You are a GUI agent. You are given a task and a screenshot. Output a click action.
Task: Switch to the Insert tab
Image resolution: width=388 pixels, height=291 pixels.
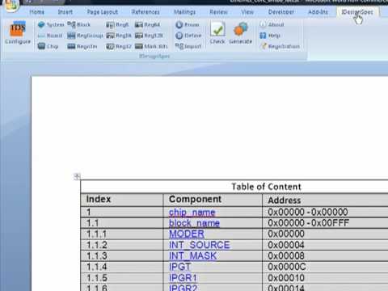pos(65,12)
